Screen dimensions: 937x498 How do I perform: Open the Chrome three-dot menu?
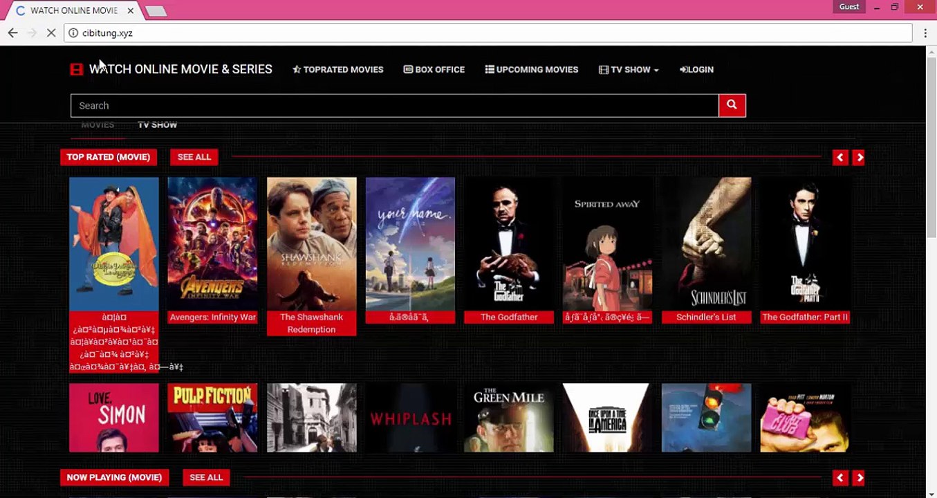925,33
